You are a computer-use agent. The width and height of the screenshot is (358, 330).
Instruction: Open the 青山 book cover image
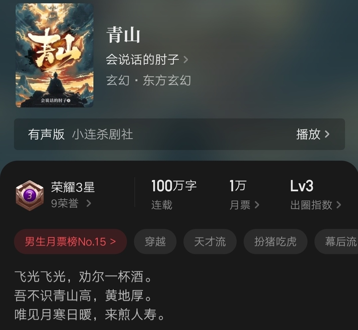55,55
